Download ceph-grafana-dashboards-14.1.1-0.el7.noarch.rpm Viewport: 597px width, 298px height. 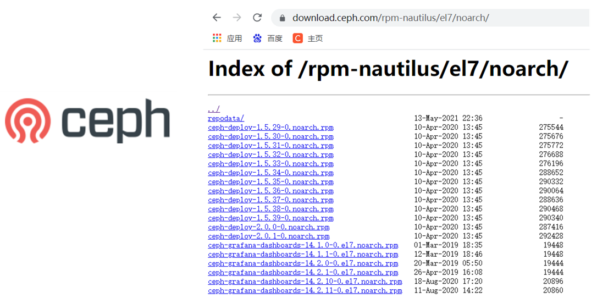pyautogui.click(x=303, y=254)
